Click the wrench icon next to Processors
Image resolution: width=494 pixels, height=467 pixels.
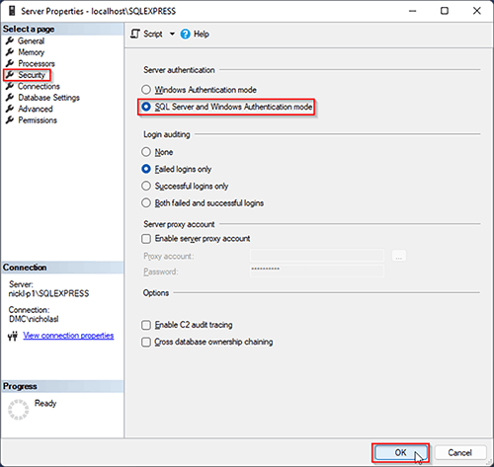10,63
